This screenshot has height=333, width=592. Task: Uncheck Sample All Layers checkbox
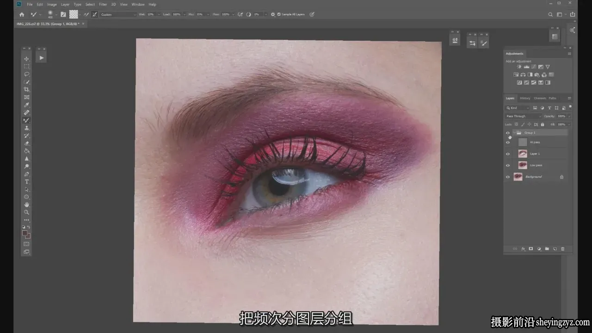pyautogui.click(x=279, y=14)
